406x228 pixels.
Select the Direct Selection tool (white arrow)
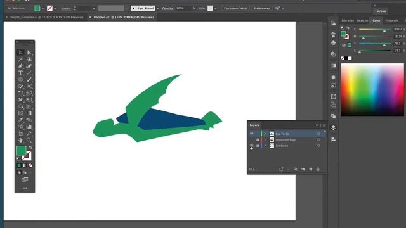click(29, 53)
